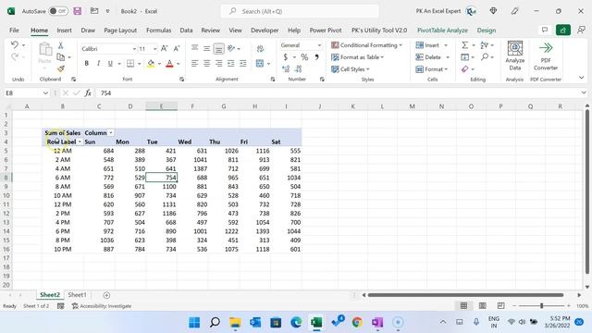Image resolution: width=592 pixels, height=333 pixels.
Task: Click the Wrap Text icon
Action: 260,48
